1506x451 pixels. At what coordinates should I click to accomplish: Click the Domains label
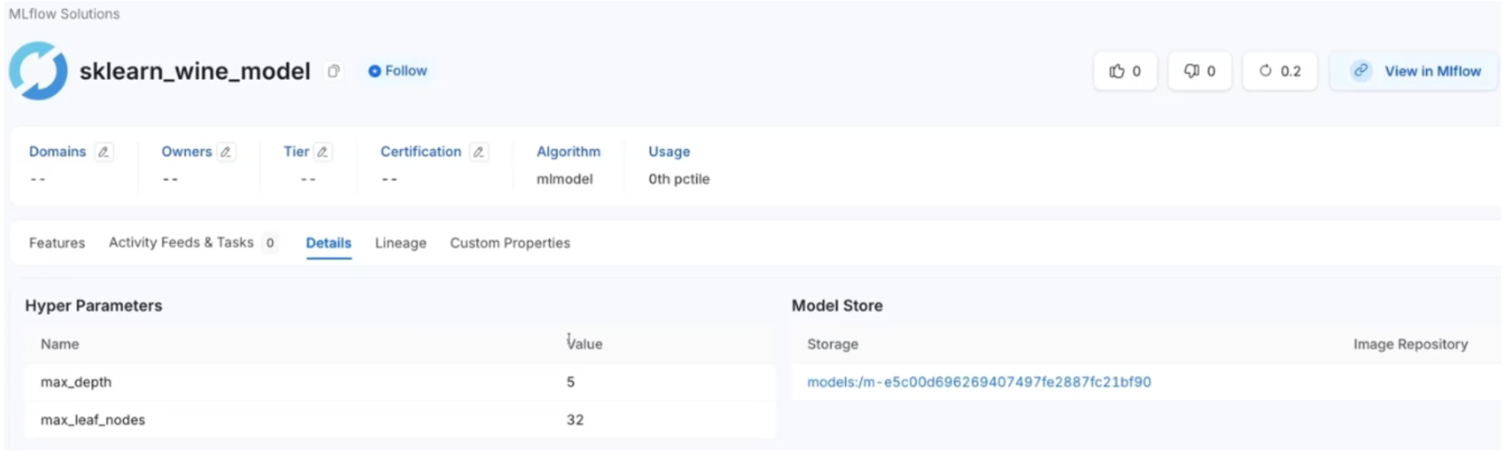(57, 151)
